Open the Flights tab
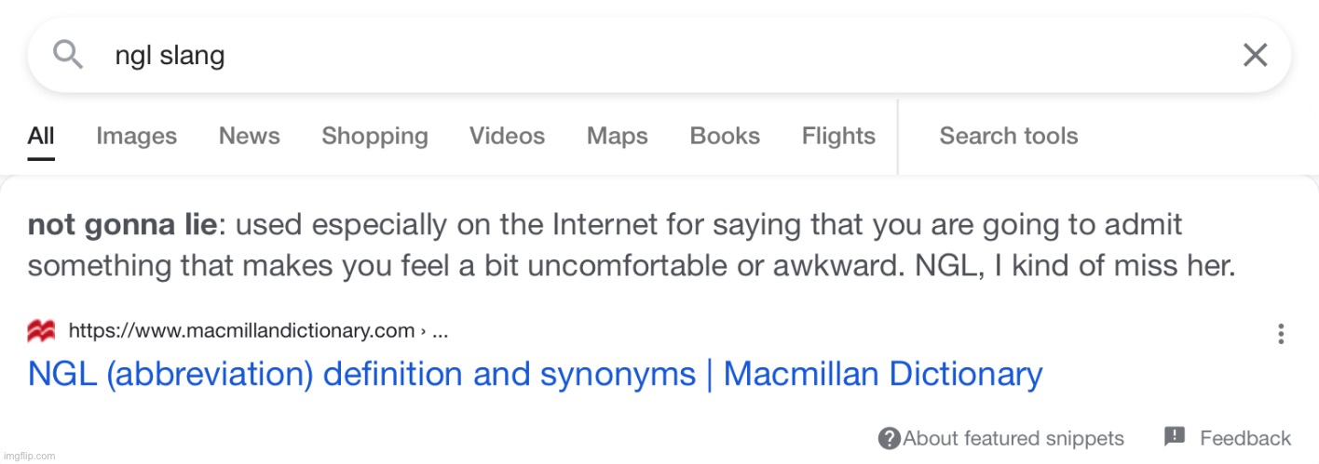 click(838, 136)
